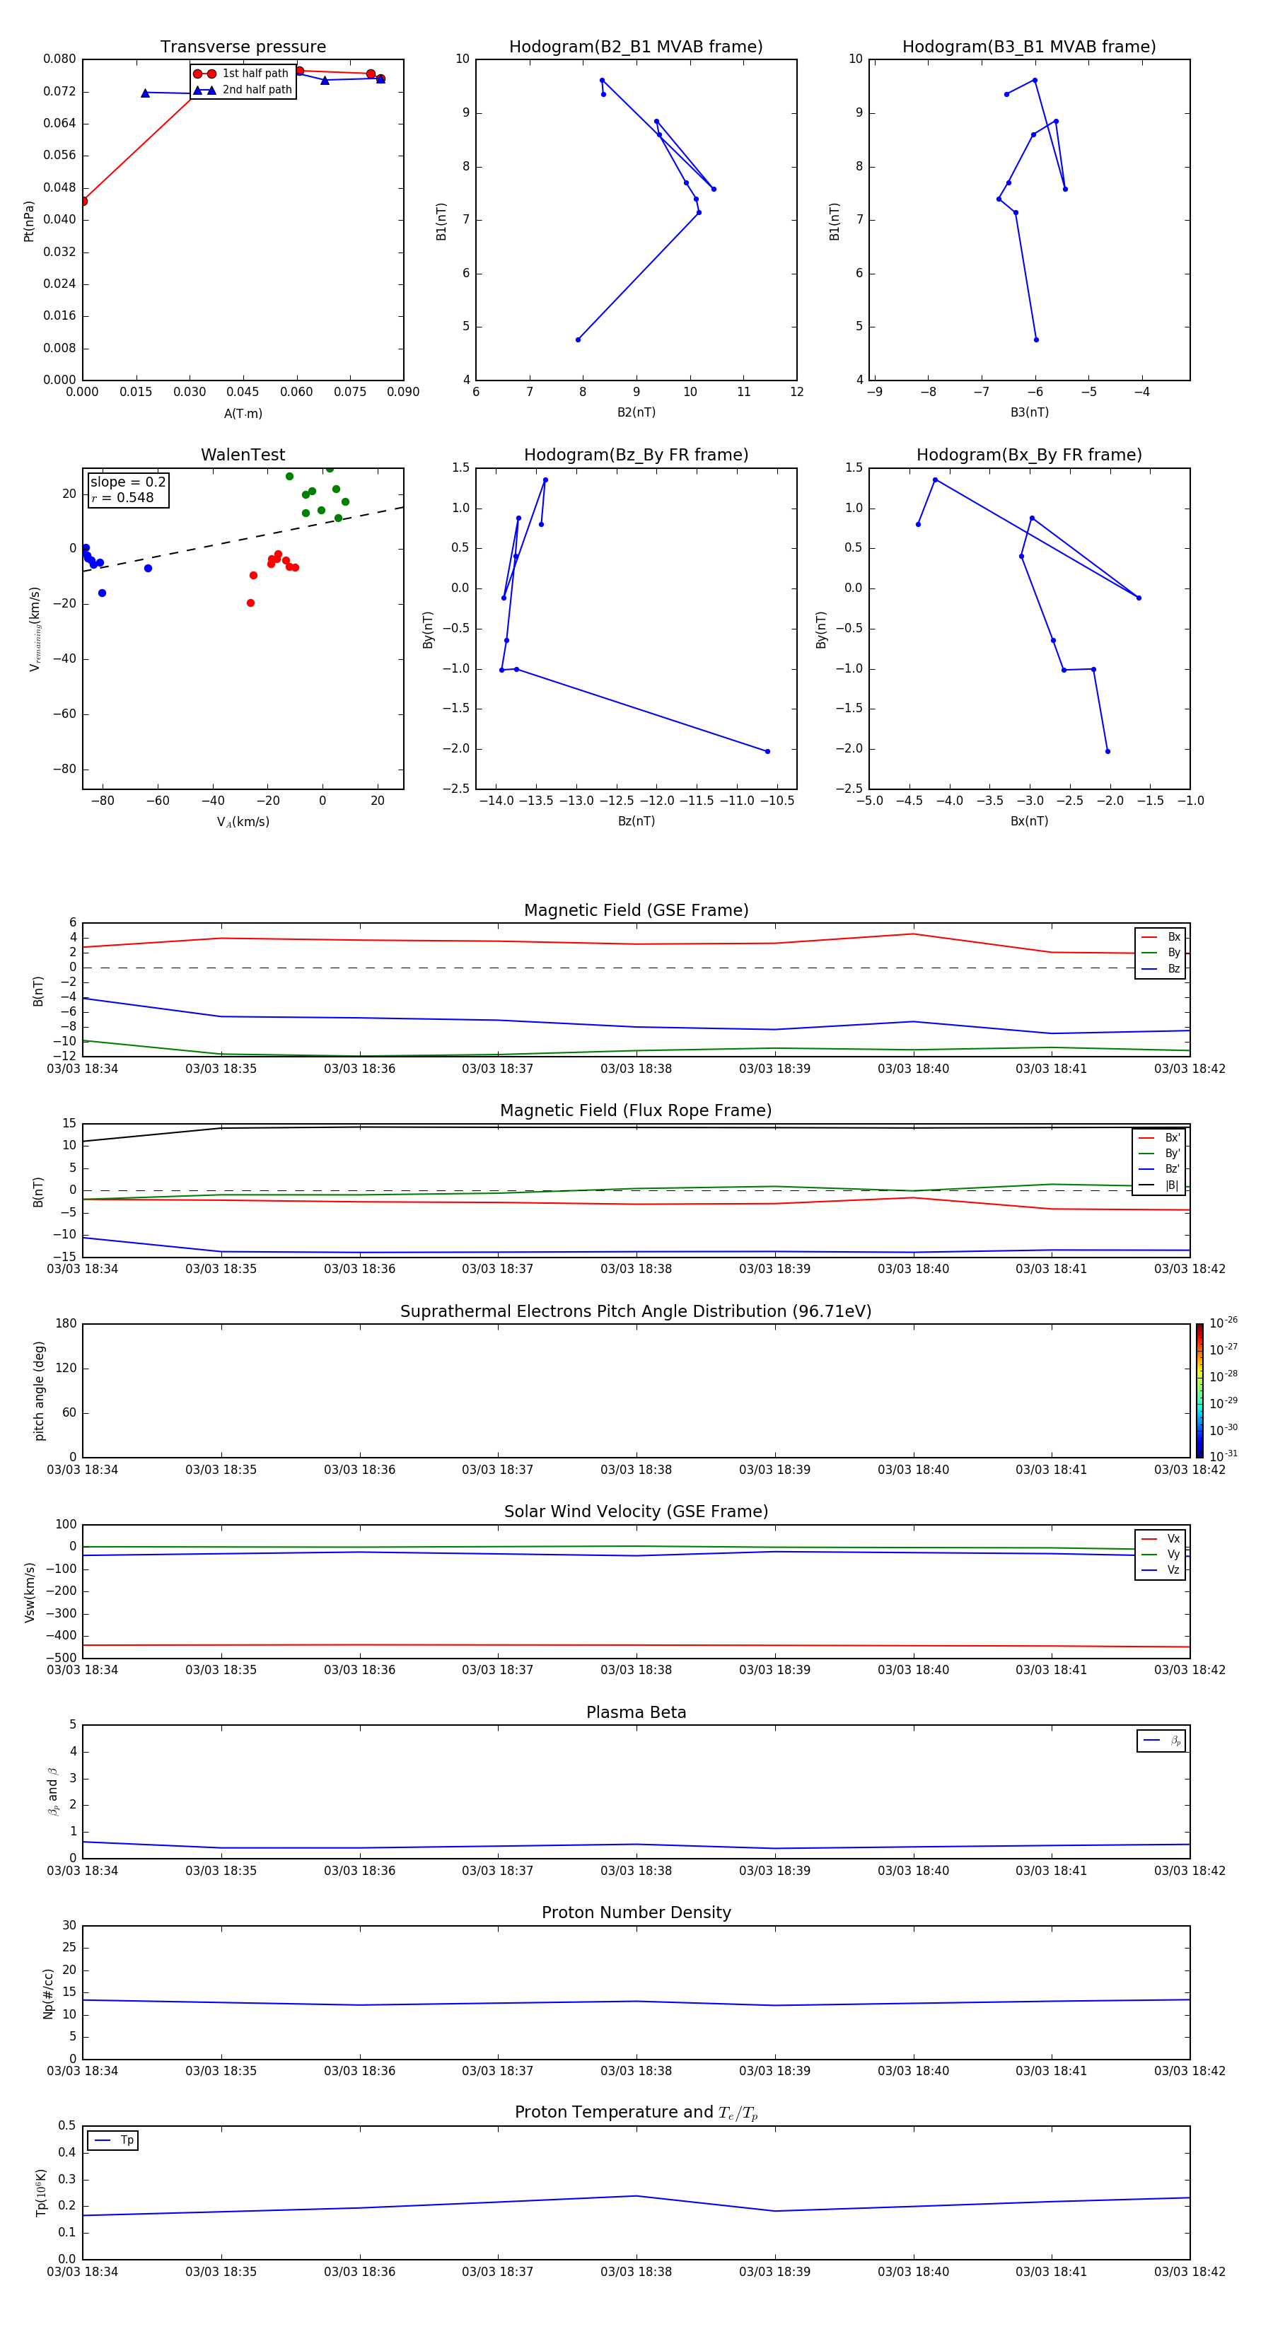Screen dimensions: 1273x2334
Task: Click the Bz blue legend entry in GSE plot
Action: click(x=1161, y=968)
